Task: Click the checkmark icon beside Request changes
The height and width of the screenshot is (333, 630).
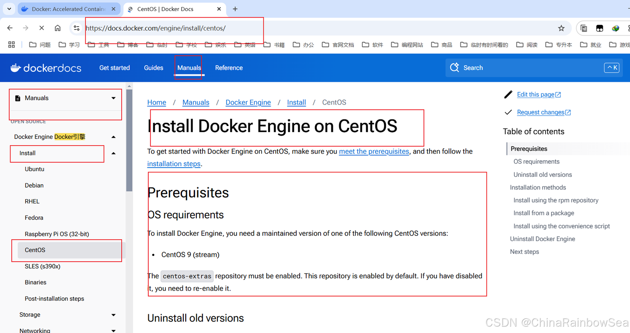Action: pyautogui.click(x=508, y=112)
